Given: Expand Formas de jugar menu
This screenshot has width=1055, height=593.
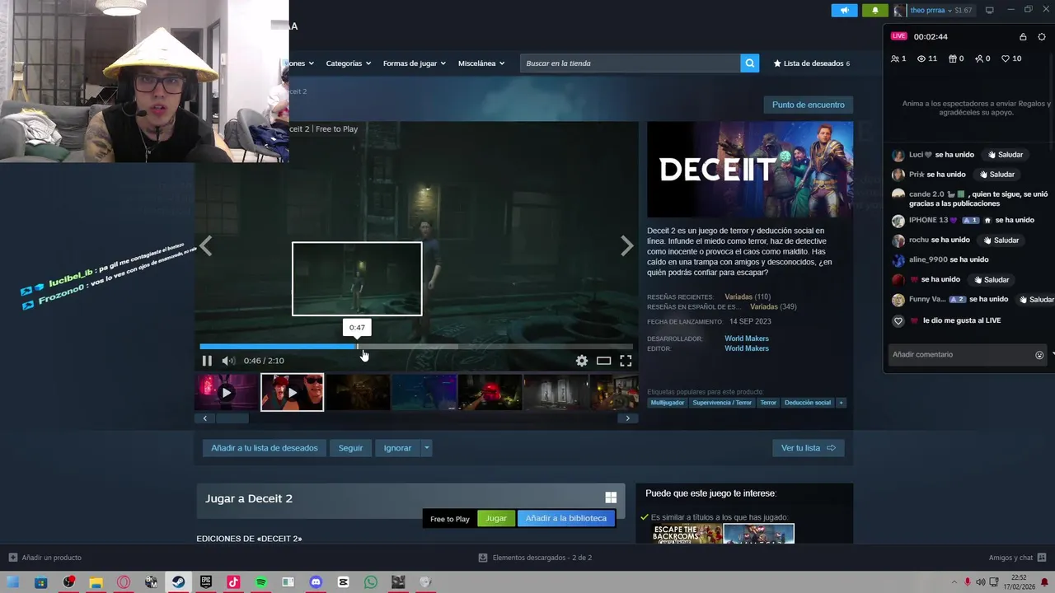Looking at the screenshot, I should pyautogui.click(x=414, y=63).
